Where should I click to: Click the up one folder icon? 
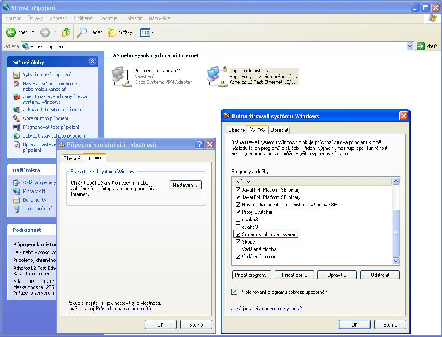(x=66, y=32)
